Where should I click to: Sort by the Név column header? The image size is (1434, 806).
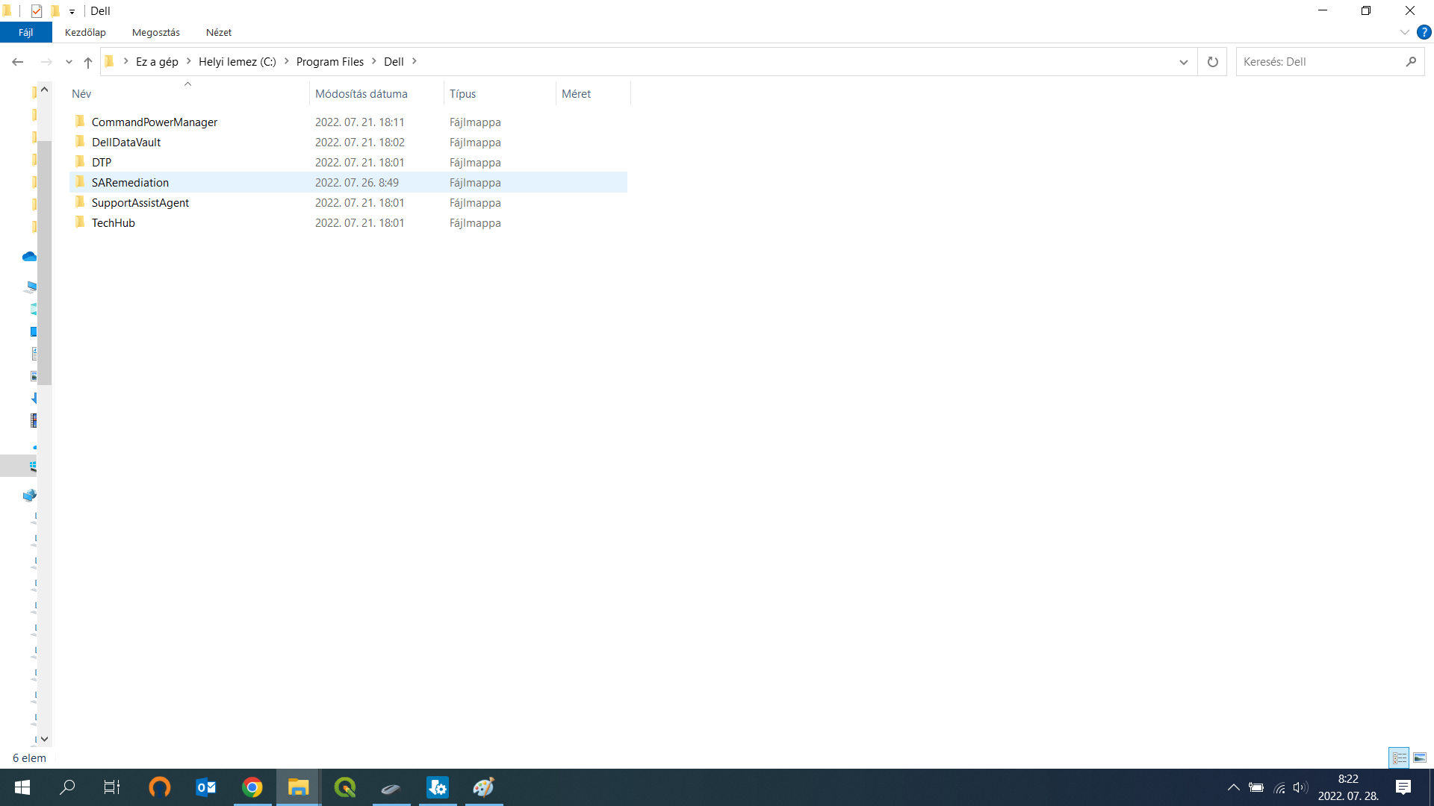pyautogui.click(x=188, y=94)
